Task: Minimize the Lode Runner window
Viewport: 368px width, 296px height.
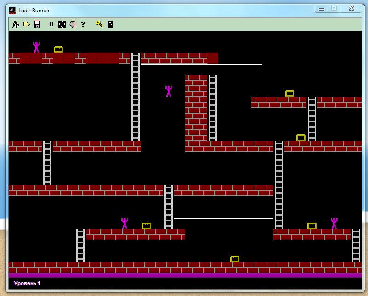Action: tap(322, 9)
